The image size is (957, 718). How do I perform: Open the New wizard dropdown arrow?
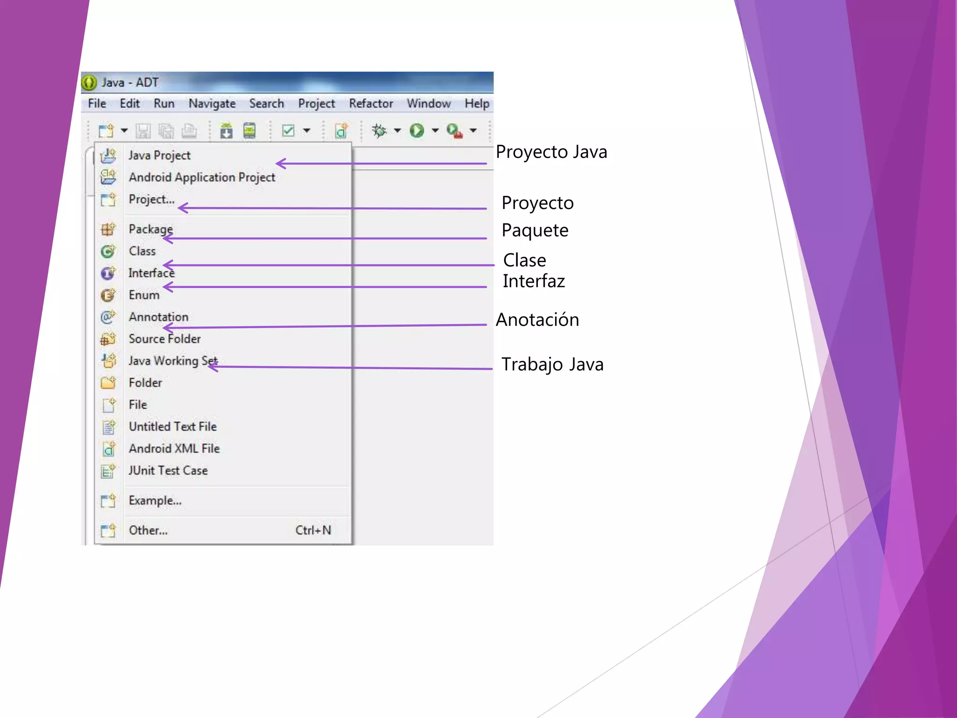point(124,130)
